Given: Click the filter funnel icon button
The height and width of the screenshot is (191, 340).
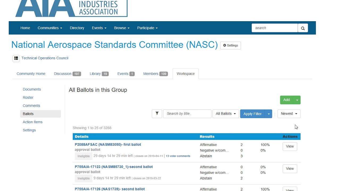Looking at the screenshot, I should (x=157, y=114).
